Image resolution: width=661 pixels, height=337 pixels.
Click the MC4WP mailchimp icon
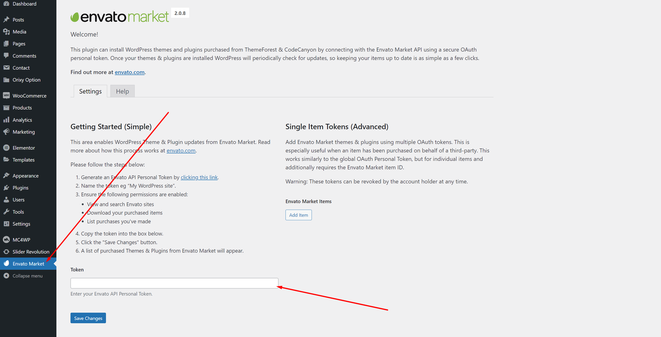[6, 240]
